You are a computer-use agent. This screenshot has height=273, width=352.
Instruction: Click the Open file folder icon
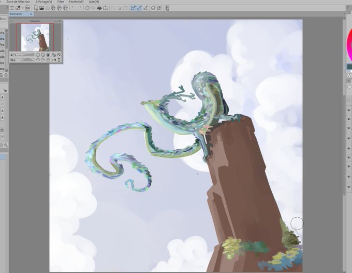pyautogui.click(x=41, y=8)
